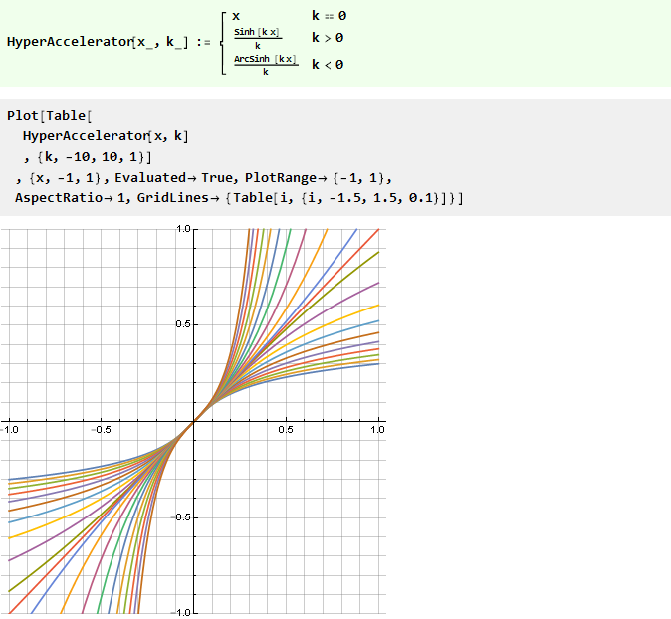The width and height of the screenshot is (671, 619).
Task: Click the 0.5 label on vertical axis
Action: pyautogui.click(x=183, y=324)
